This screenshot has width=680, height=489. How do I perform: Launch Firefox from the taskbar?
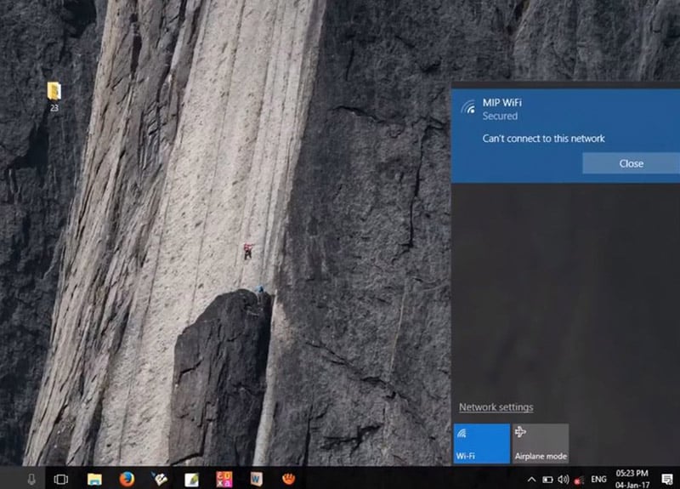coord(127,479)
